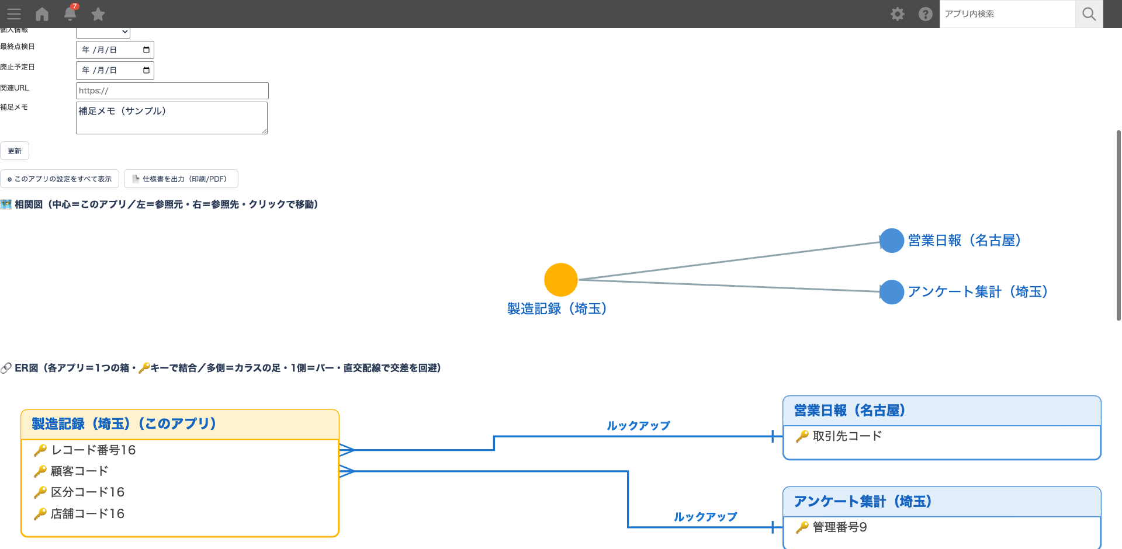Open the 個人情報 dropdown
Screen dimensions: 1122x549
[103, 32]
